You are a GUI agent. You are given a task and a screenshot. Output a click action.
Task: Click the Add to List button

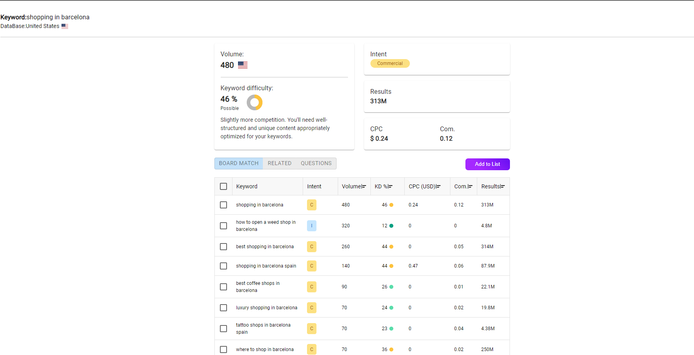(x=487, y=164)
